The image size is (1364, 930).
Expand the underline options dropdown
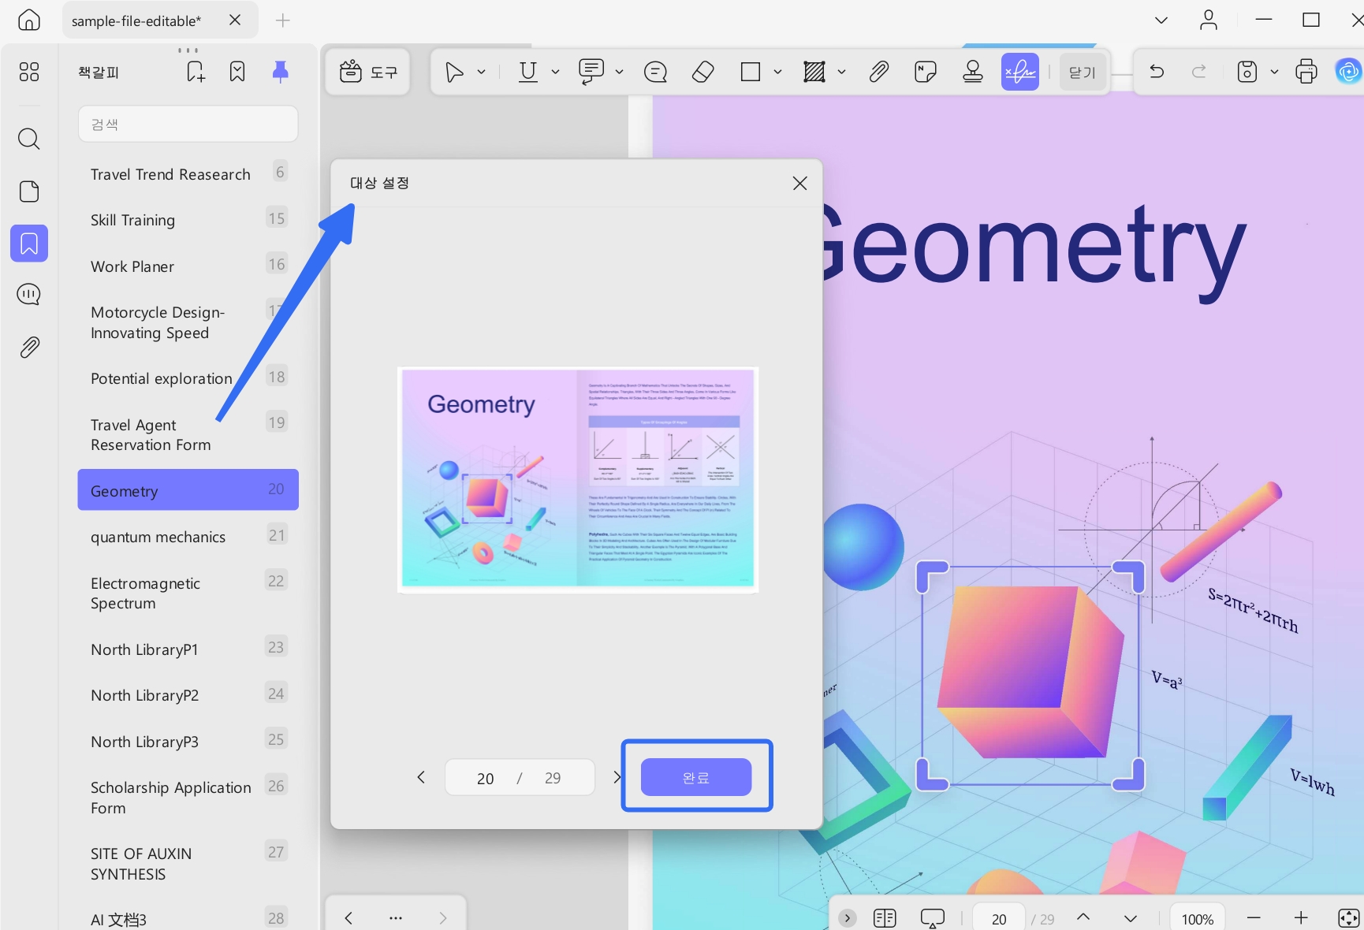point(555,72)
